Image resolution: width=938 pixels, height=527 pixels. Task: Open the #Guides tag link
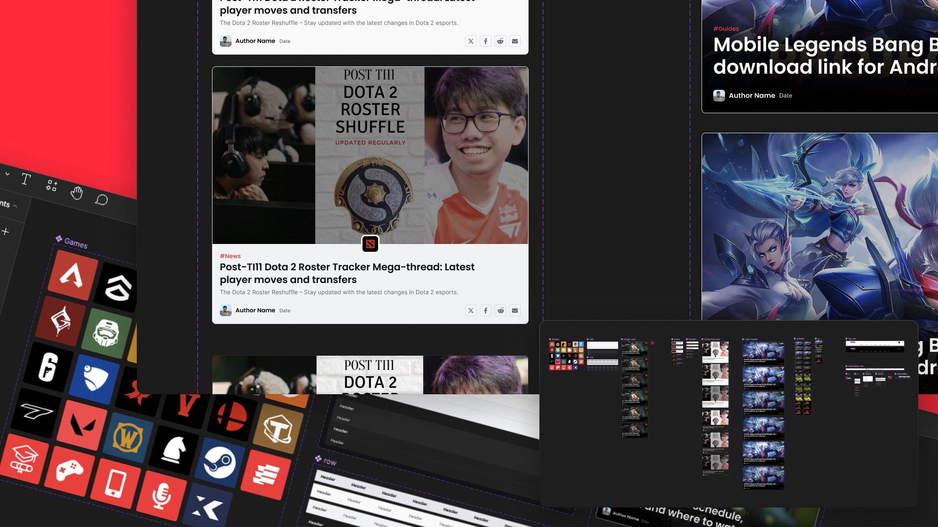click(x=726, y=29)
